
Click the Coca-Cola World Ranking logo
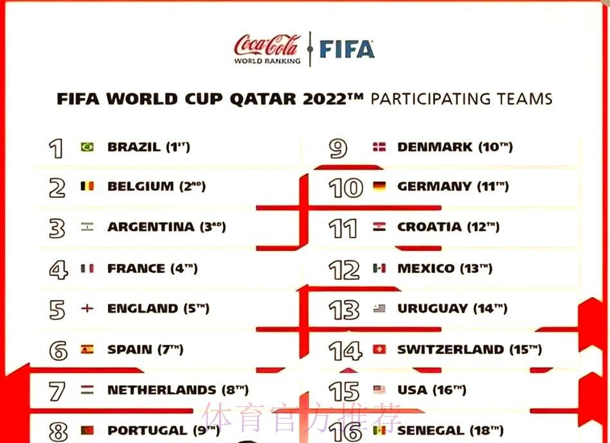(x=267, y=49)
